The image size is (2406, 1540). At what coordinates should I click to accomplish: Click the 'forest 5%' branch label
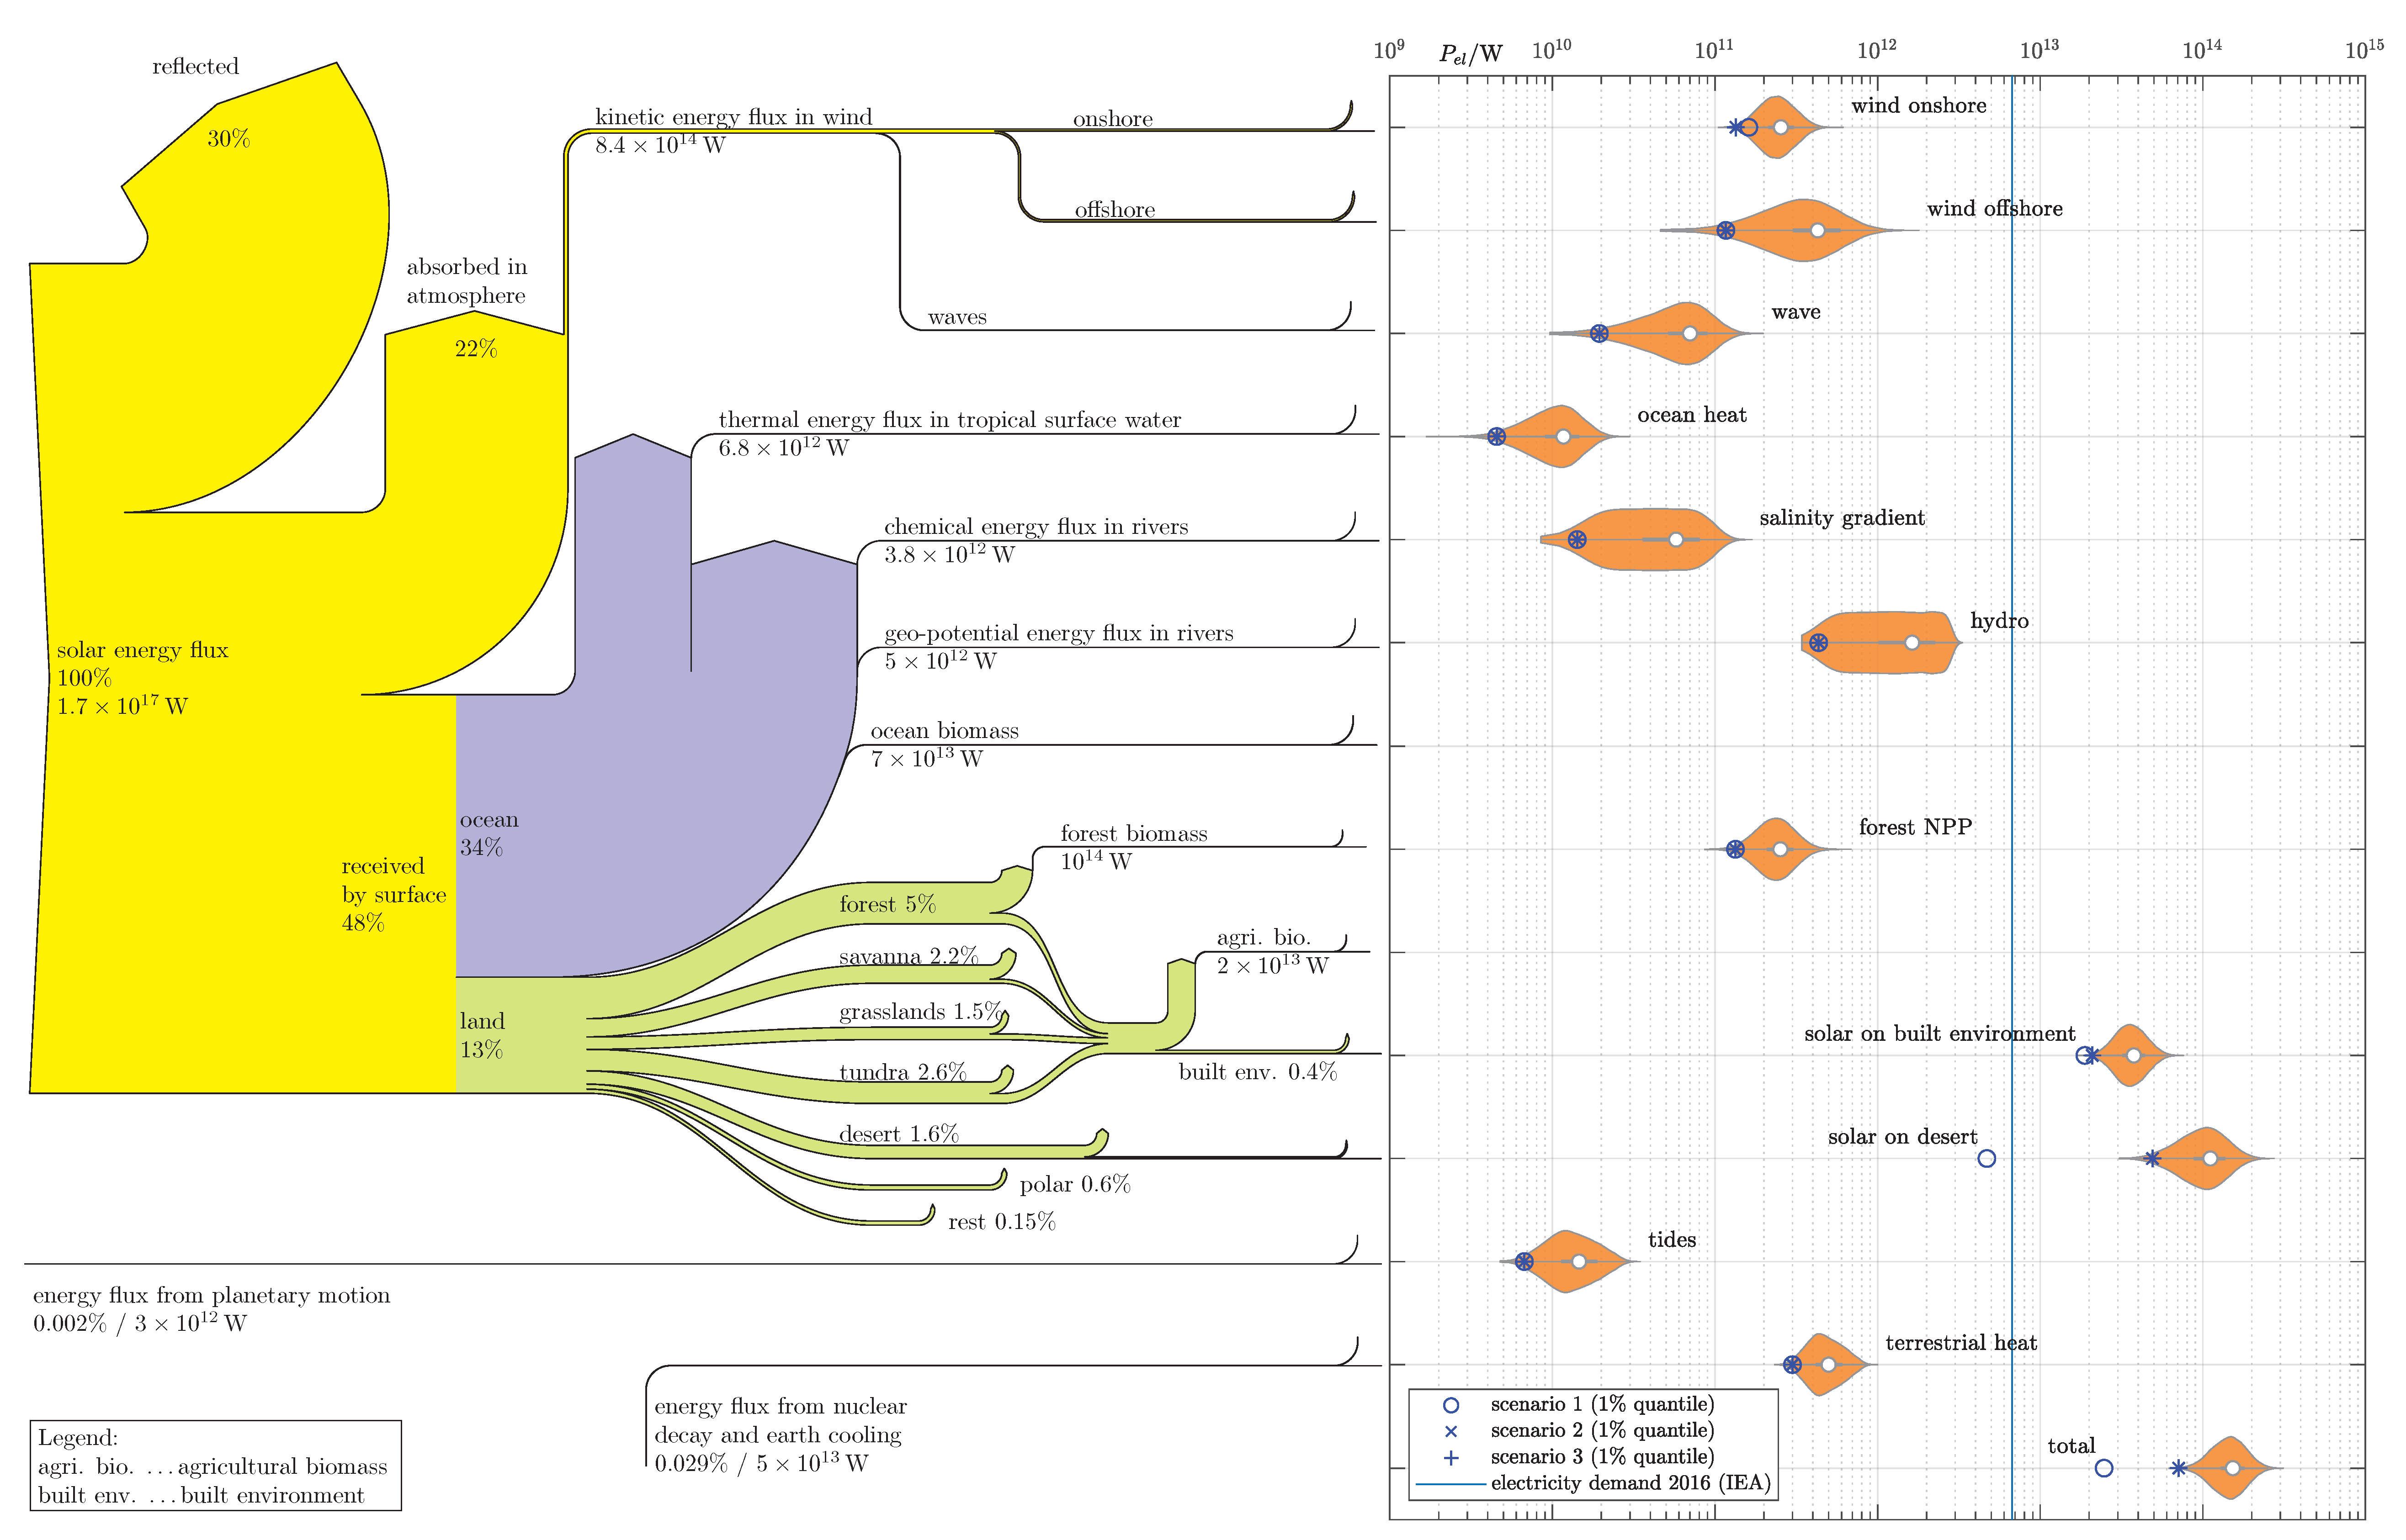[x=887, y=904]
